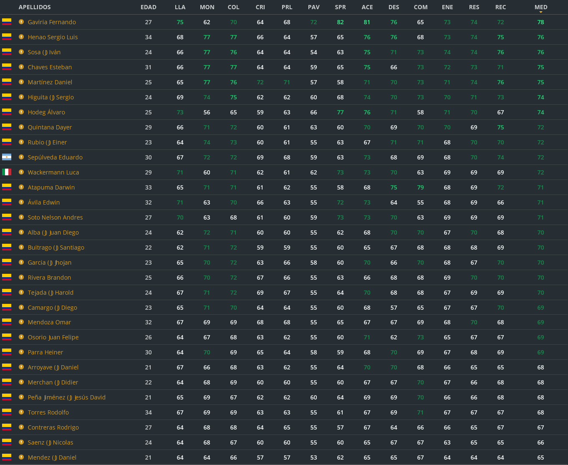Click the info icon beside Gaviria Fernando

point(21,22)
